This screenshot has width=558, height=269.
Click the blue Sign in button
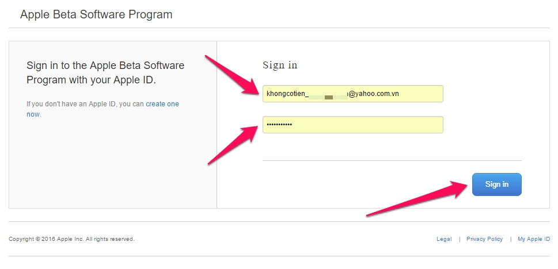(x=497, y=185)
